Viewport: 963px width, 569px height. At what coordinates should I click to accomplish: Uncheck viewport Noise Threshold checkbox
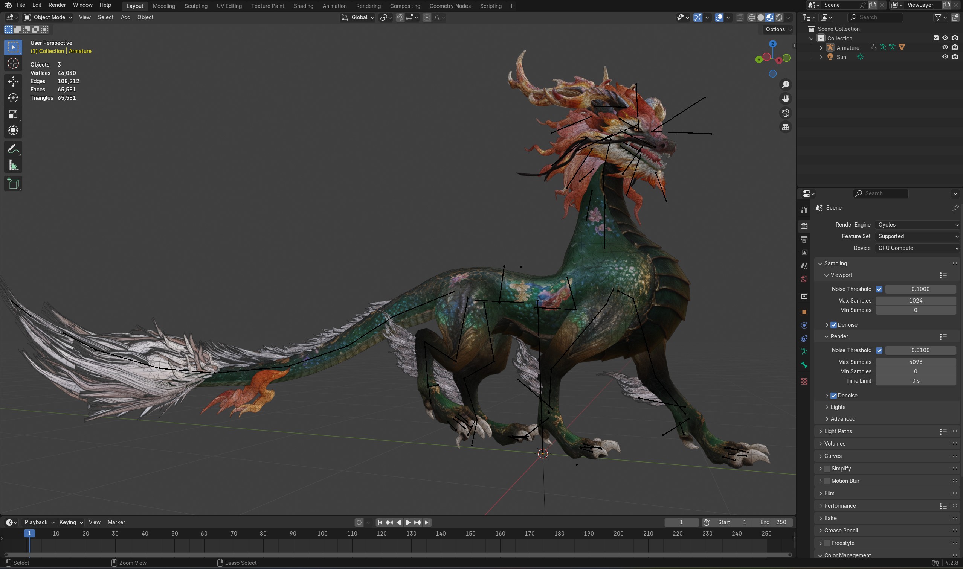pyautogui.click(x=879, y=289)
